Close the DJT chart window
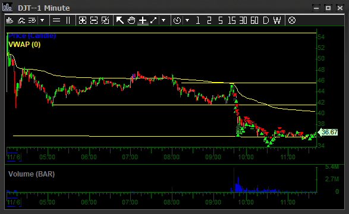 (340, 8)
